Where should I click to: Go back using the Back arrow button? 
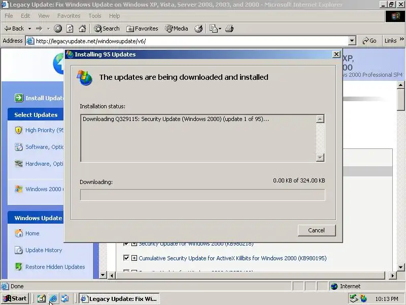pyautogui.click(x=14, y=28)
